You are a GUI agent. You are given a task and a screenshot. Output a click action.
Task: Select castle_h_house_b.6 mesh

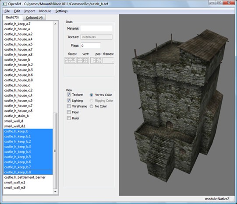(28, 75)
